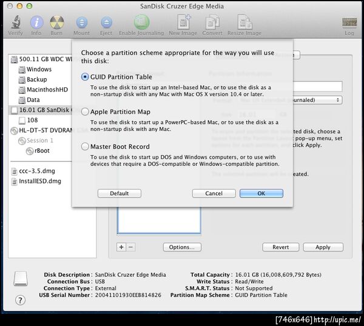Image resolution: width=364 pixels, height=326 pixels.
Task: Select the 108 volume label
Action: 32,120
